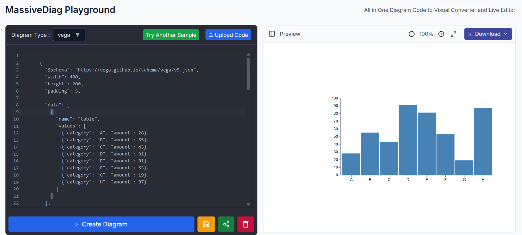
Task: Toggle the sidebar panel layout icon
Action: click(272, 34)
